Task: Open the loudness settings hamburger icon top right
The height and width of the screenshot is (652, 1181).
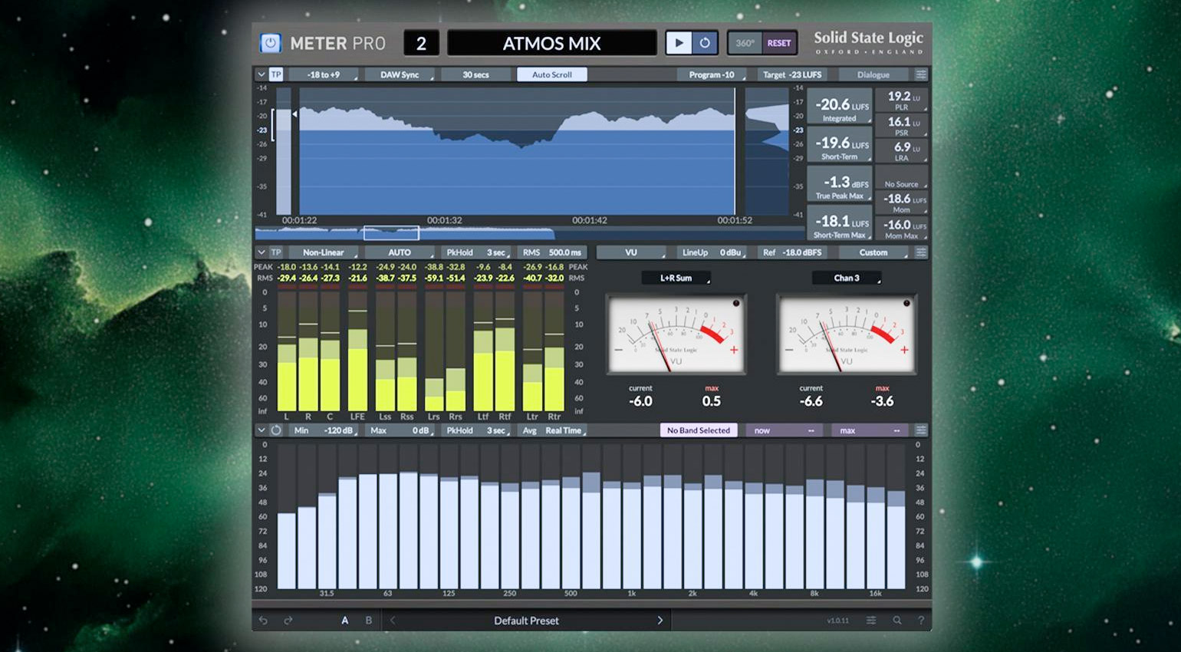Action: [919, 74]
